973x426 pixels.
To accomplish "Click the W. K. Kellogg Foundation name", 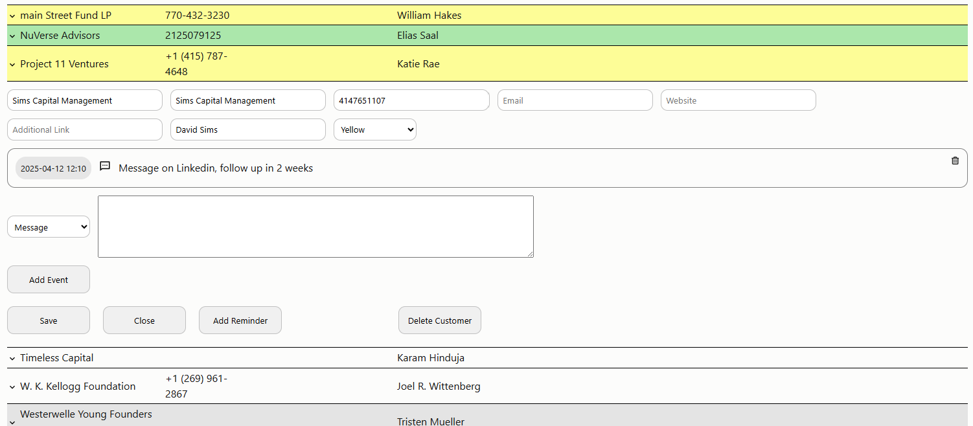I will 78,387.
